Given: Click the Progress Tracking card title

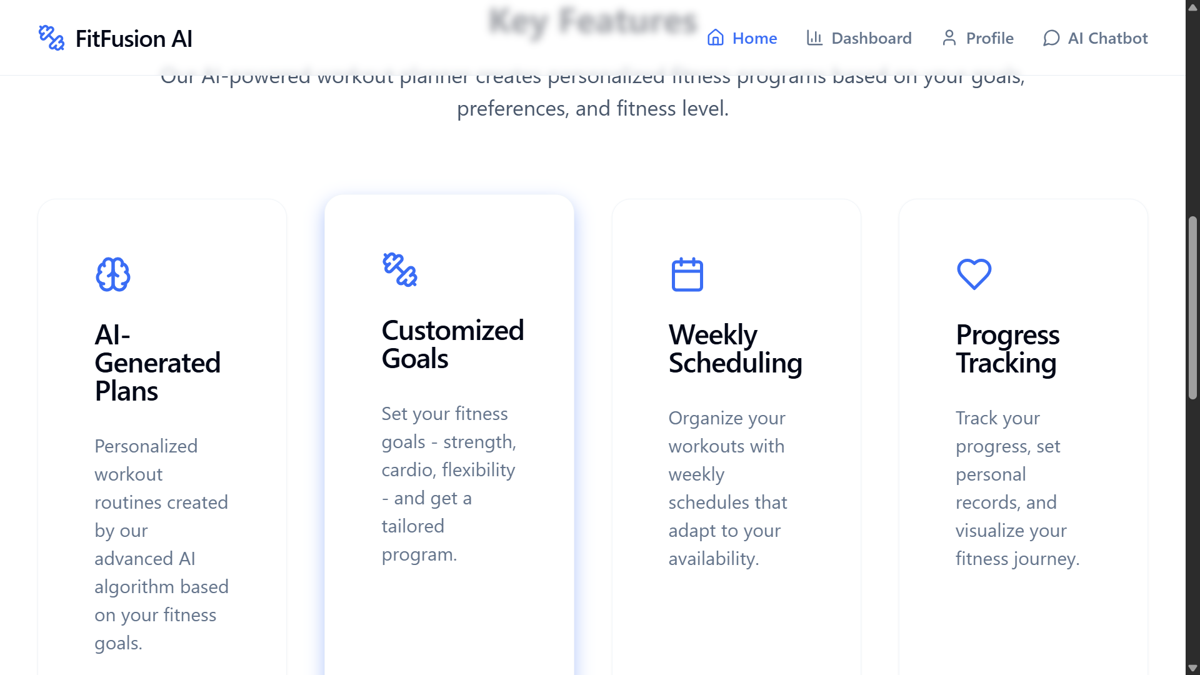Looking at the screenshot, I should pos(1007,349).
